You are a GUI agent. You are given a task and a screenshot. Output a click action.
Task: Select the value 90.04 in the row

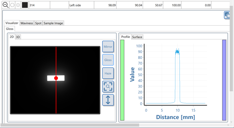(130, 5)
